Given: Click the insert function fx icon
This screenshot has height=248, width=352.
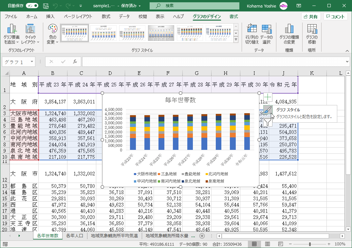Looking at the screenshot, I should click(75, 62).
